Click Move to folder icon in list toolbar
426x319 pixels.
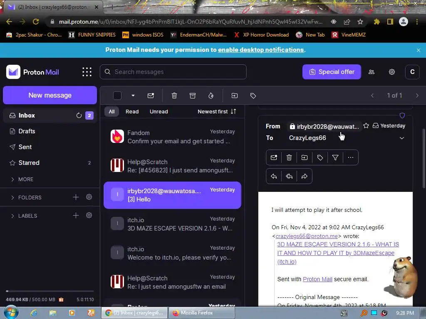tap(235, 96)
